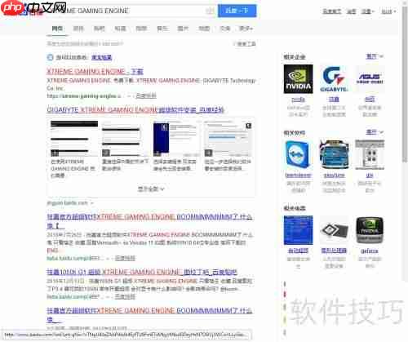Open the XTREME GAMING ENGINE - 下载 result
408x342 pixels.
point(95,72)
